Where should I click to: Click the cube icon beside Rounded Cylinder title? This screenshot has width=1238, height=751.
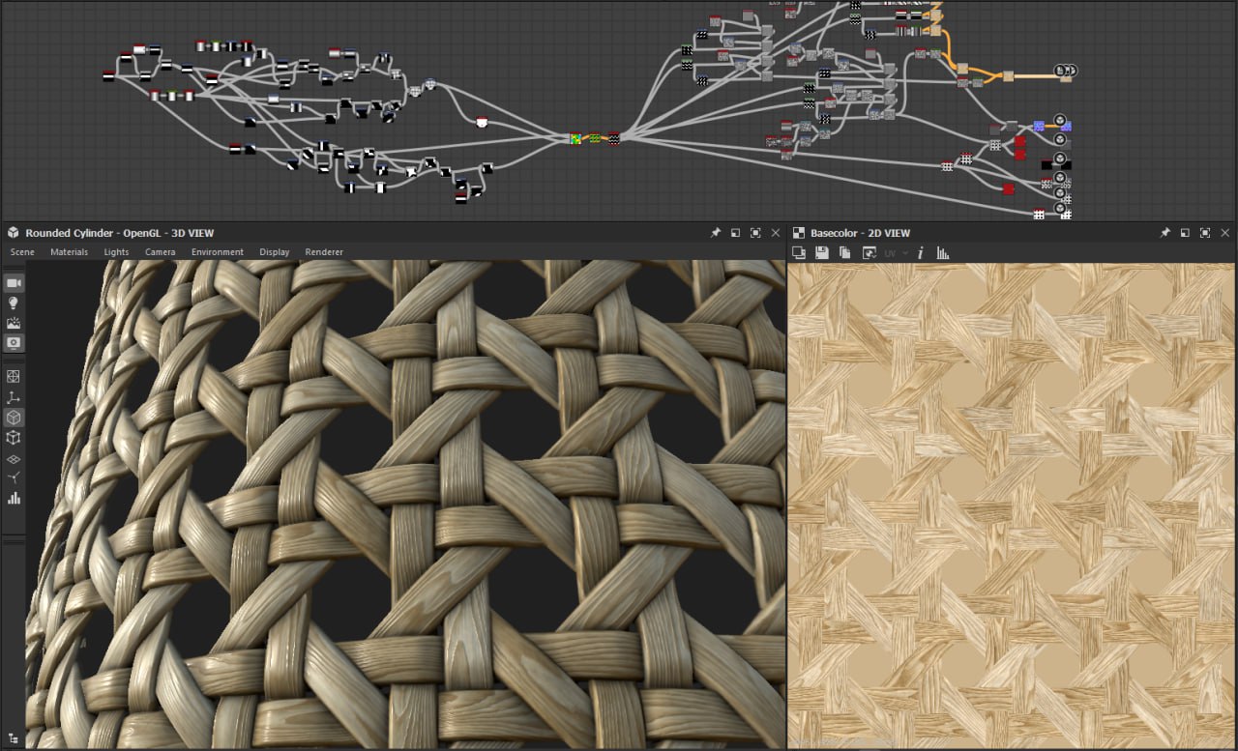pyautogui.click(x=14, y=233)
